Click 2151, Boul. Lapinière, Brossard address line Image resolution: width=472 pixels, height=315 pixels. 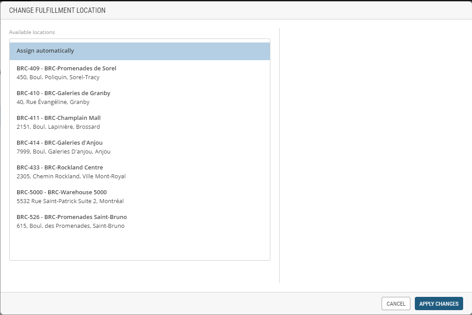pos(58,127)
